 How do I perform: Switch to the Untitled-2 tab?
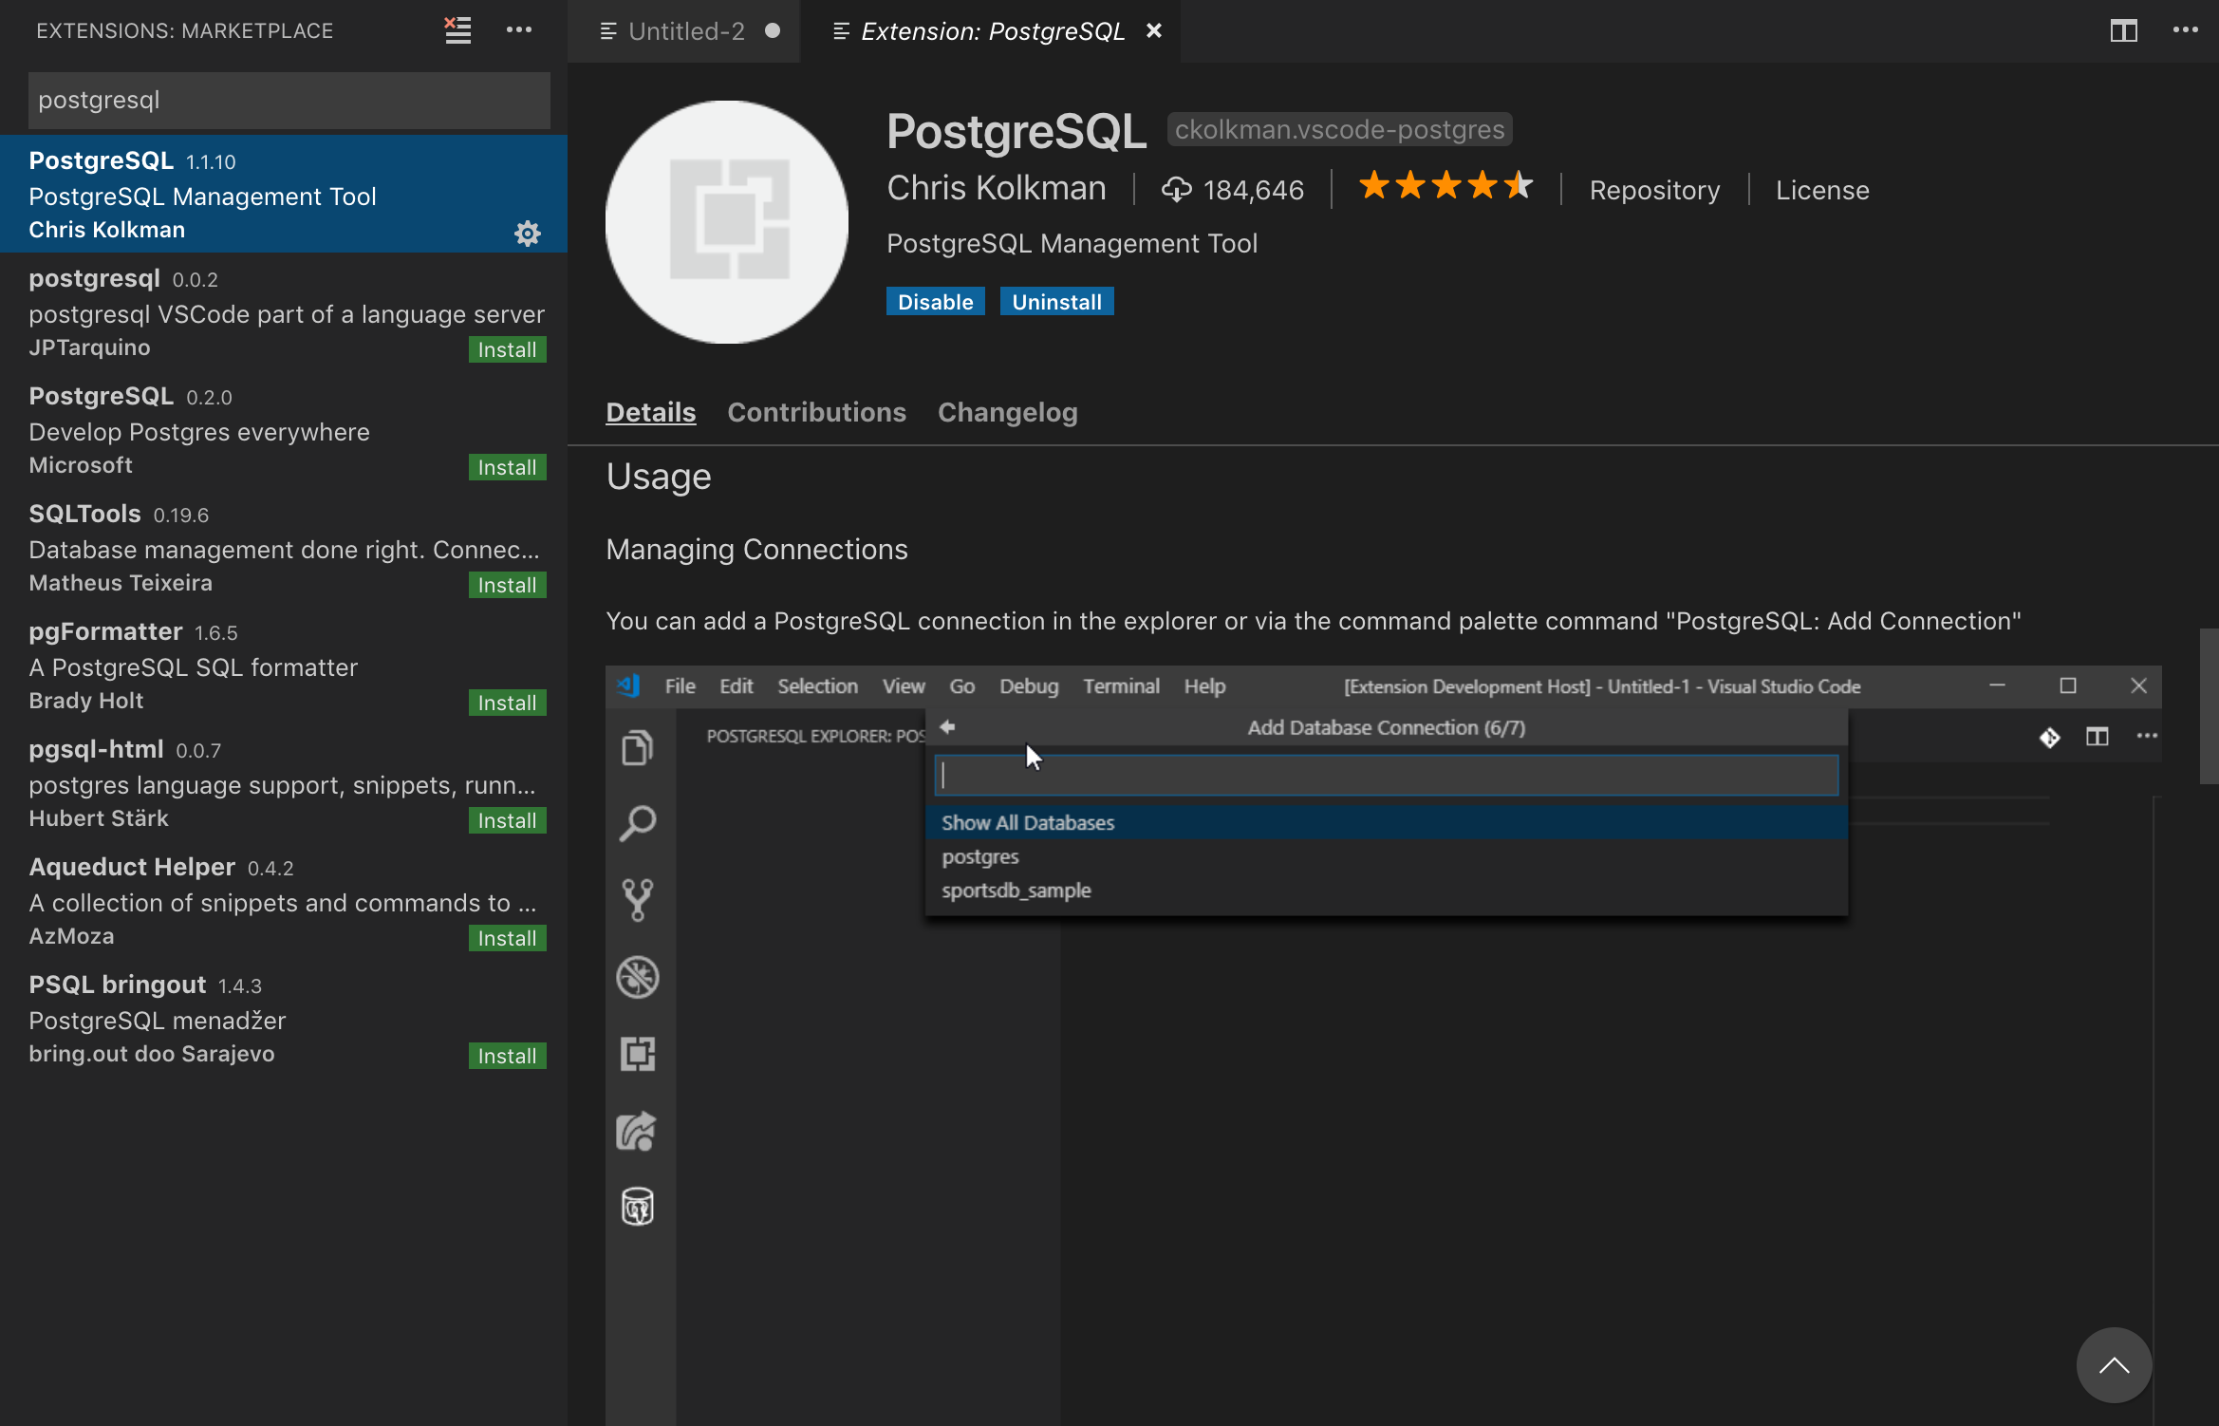[x=685, y=31]
